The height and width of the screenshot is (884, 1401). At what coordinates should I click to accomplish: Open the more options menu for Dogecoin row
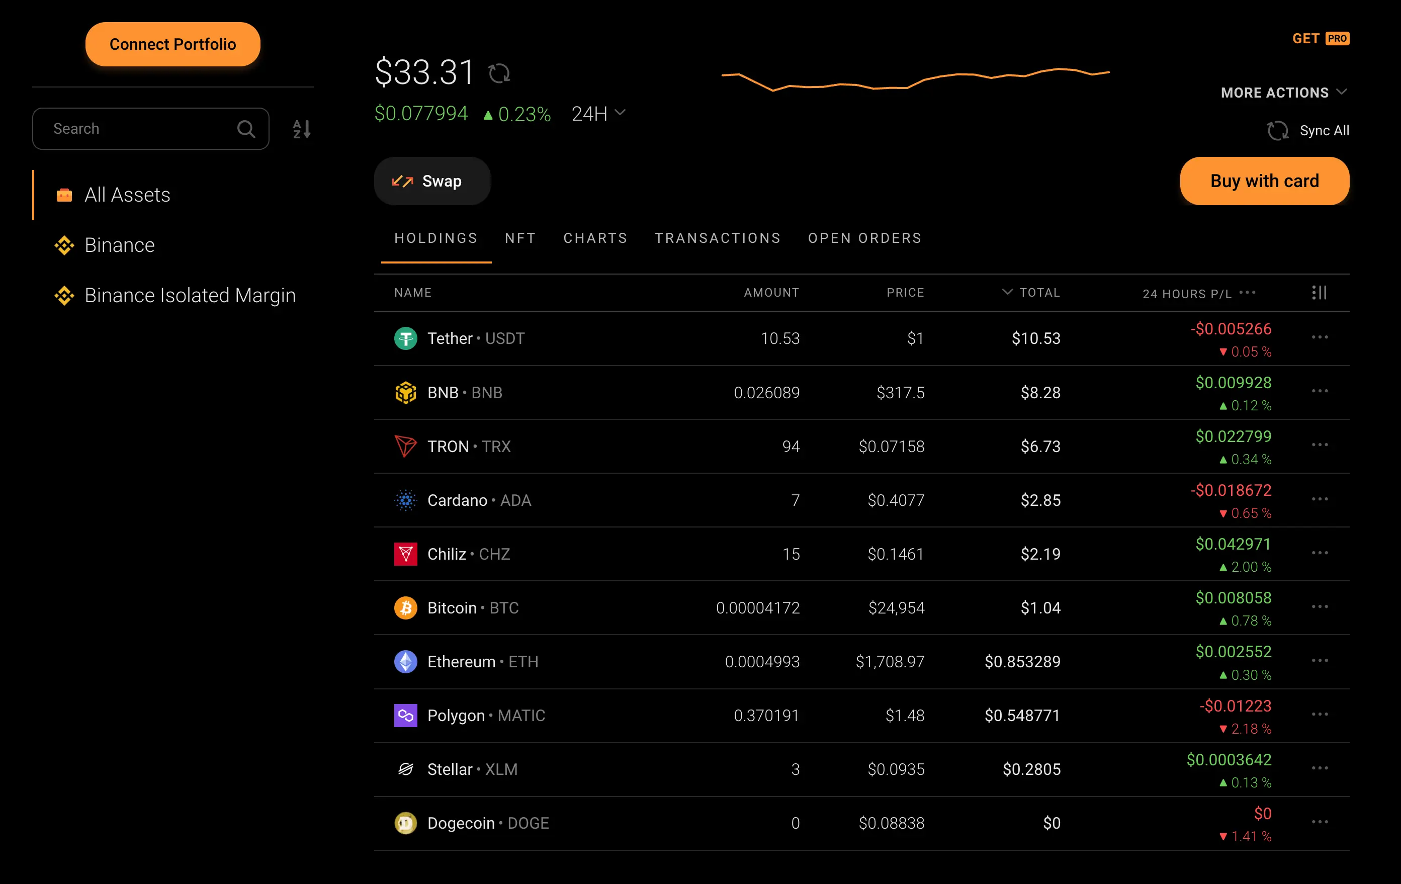coord(1320,822)
